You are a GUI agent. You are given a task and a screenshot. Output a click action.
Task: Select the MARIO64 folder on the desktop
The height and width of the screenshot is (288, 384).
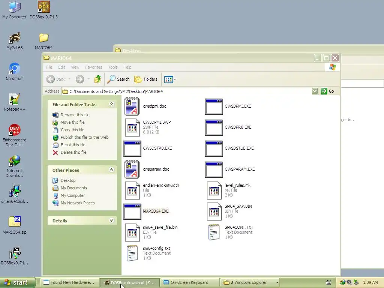point(43,41)
